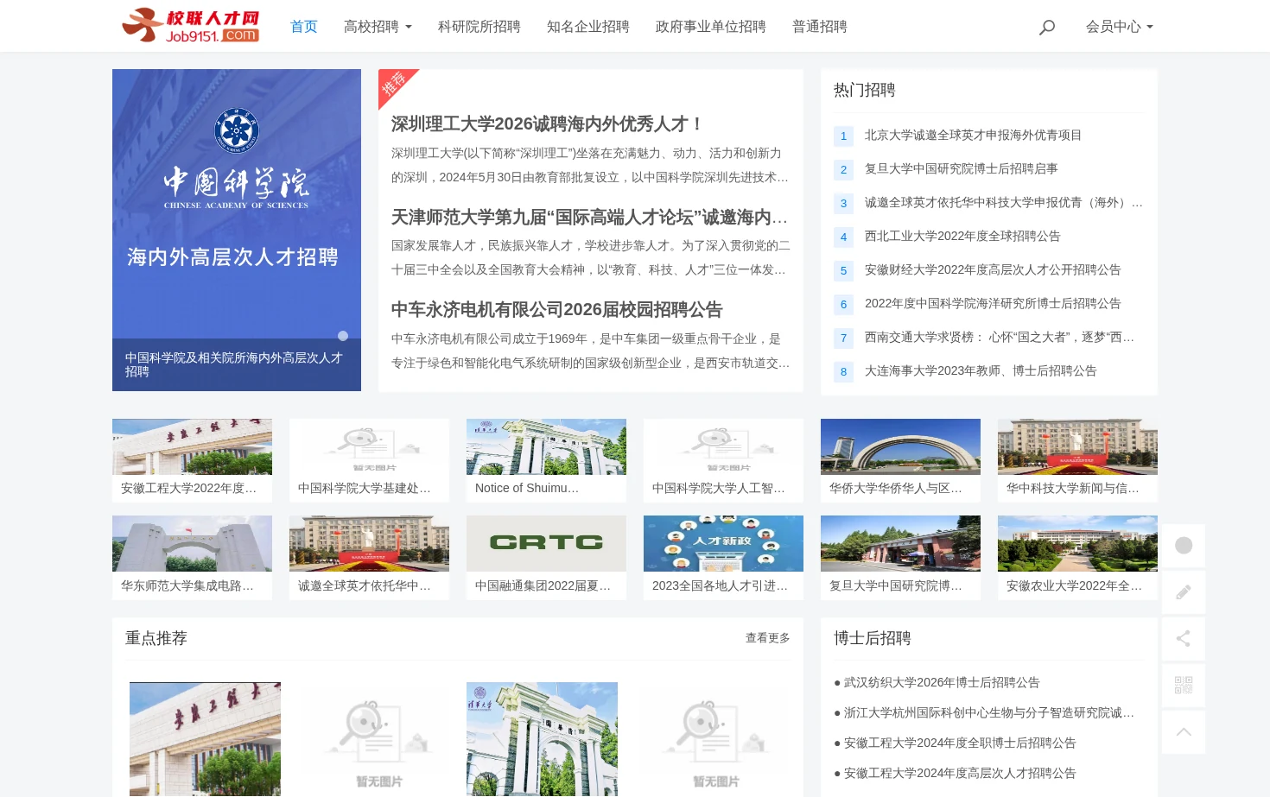Open the 中国科学院大学人工智 thumbnail card

pyautogui.click(x=723, y=460)
